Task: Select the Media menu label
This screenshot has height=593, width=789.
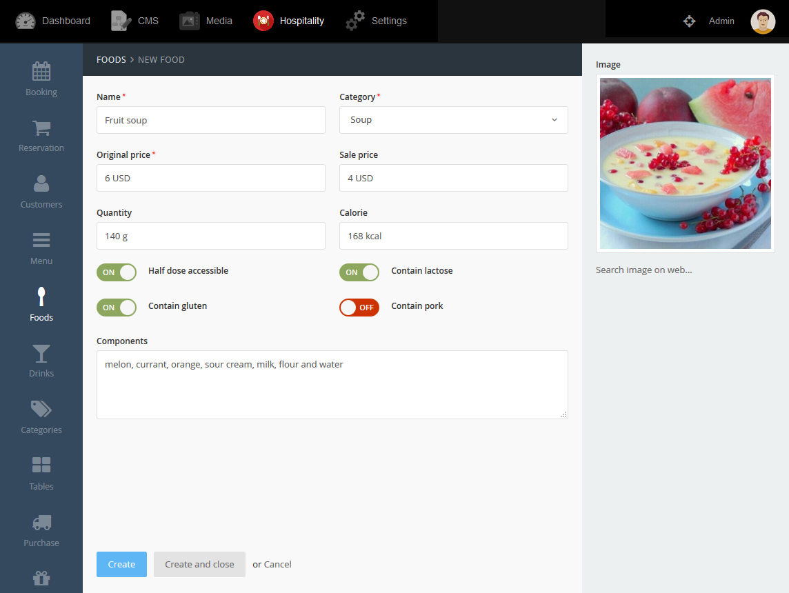Action: (219, 21)
